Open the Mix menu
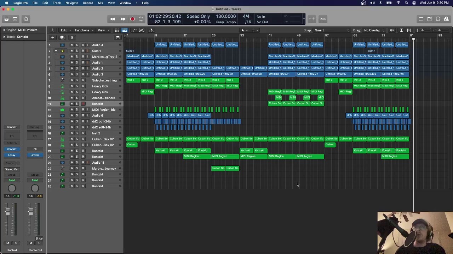This screenshot has width=453, height=254. coord(101,3)
